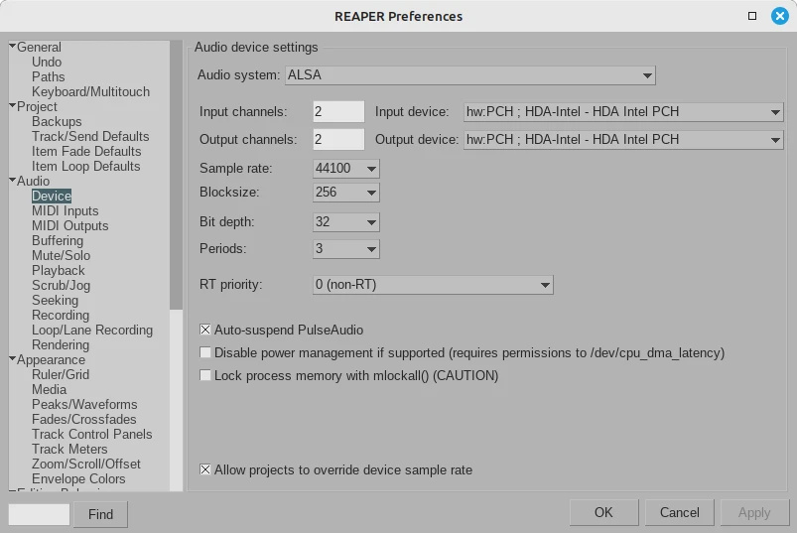Screen dimensions: 797x533
Task: Select the Rendering page
Action: pyautogui.click(x=61, y=345)
